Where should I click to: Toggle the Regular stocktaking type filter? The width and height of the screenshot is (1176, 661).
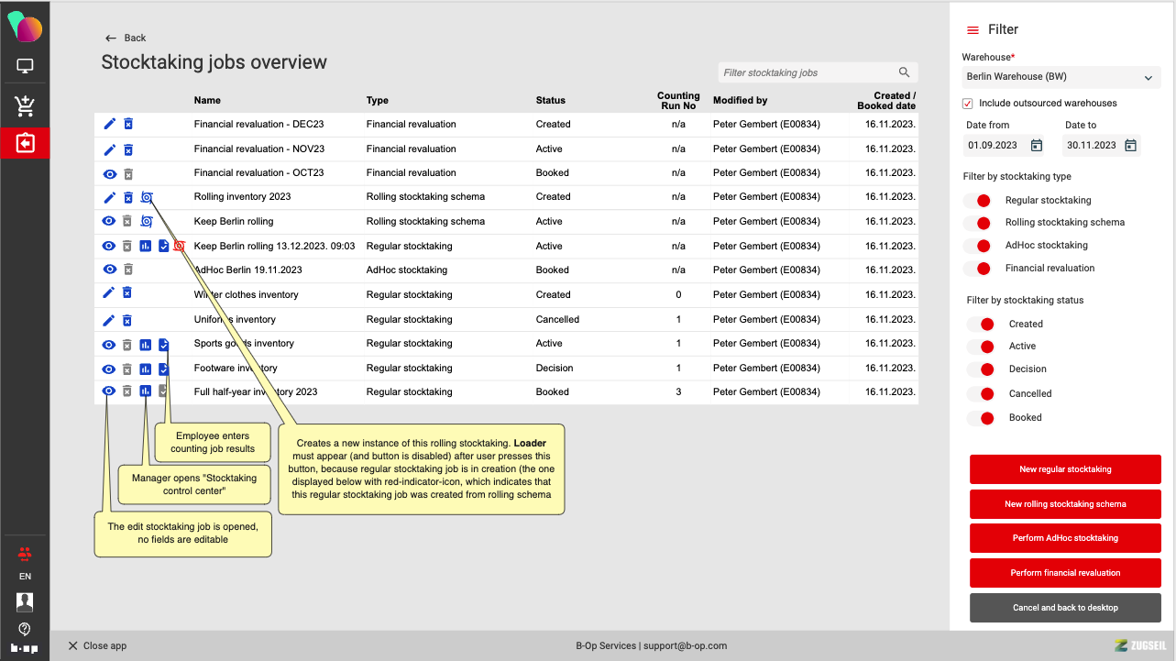pos(978,200)
